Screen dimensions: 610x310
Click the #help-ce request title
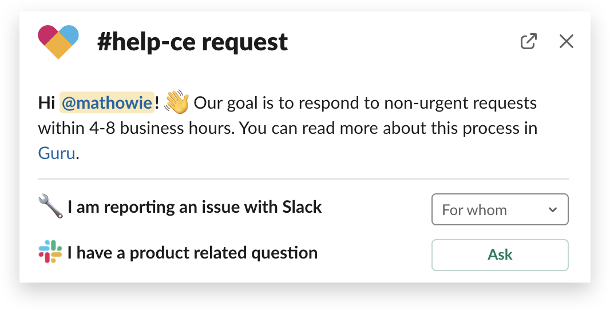tap(193, 42)
